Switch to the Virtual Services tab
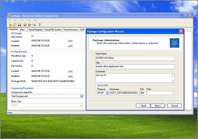The image size is (198, 139). pos(71,30)
